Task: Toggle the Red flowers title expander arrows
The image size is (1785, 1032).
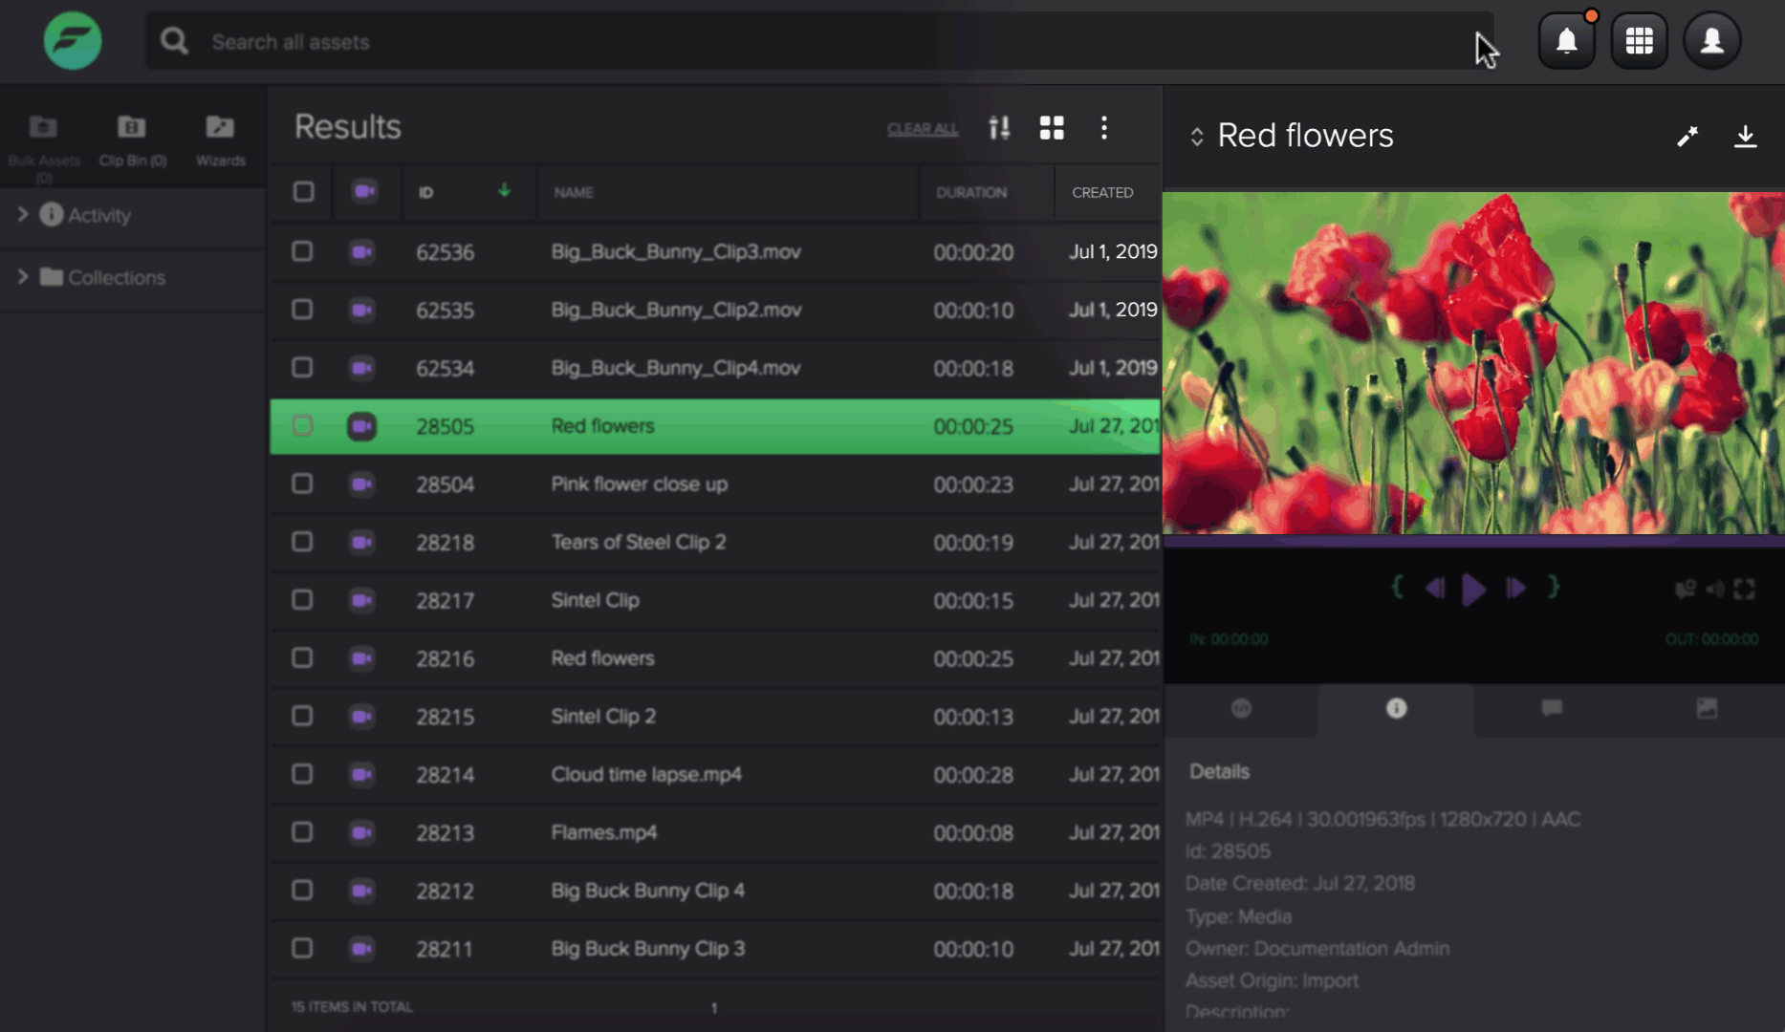Action: [1196, 137]
